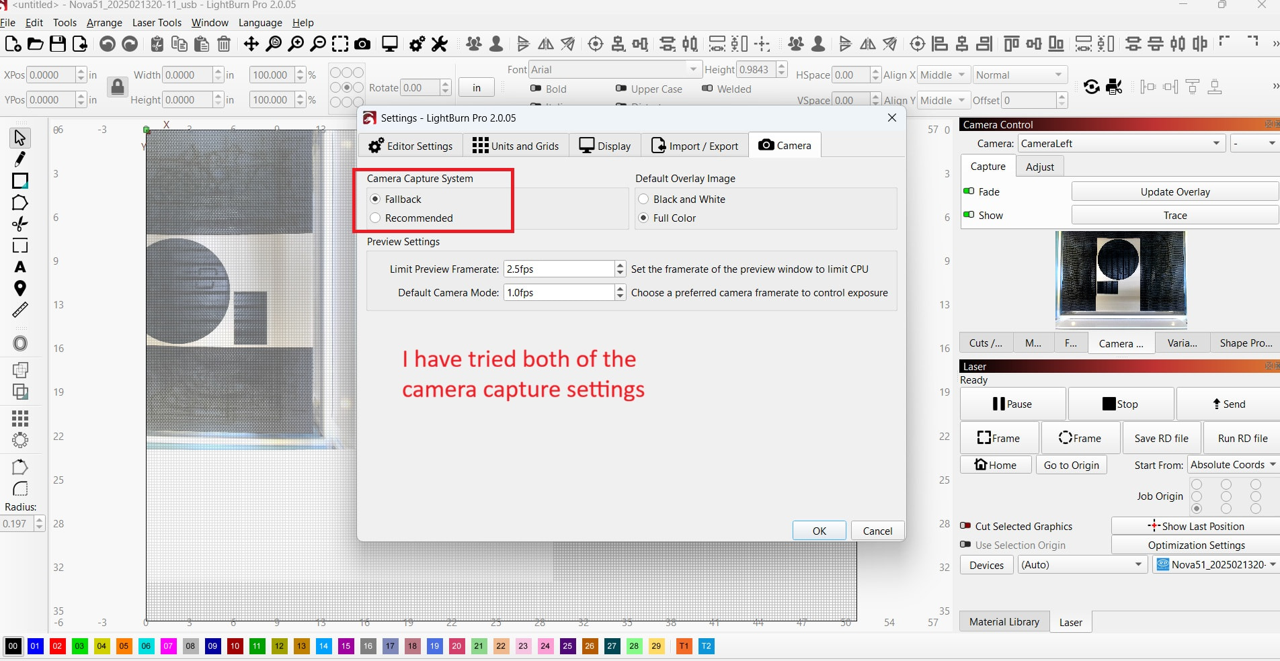
Task: Click the Update Overlay button
Action: tap(1174, 192)
